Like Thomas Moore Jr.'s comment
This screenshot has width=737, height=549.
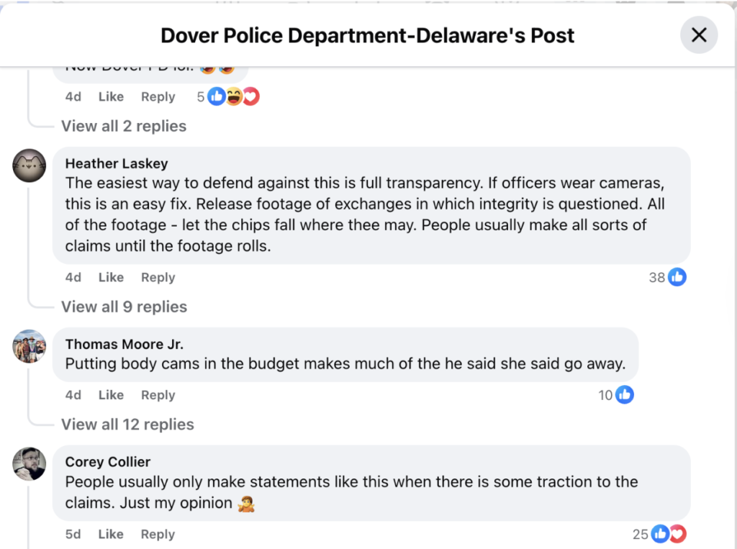click(x=111, y=395)
